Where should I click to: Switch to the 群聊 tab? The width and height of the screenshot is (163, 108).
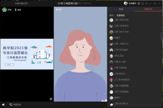[121, 9]
